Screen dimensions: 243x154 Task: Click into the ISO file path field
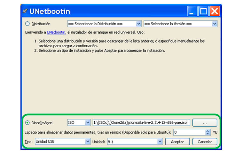click(141, 123)
